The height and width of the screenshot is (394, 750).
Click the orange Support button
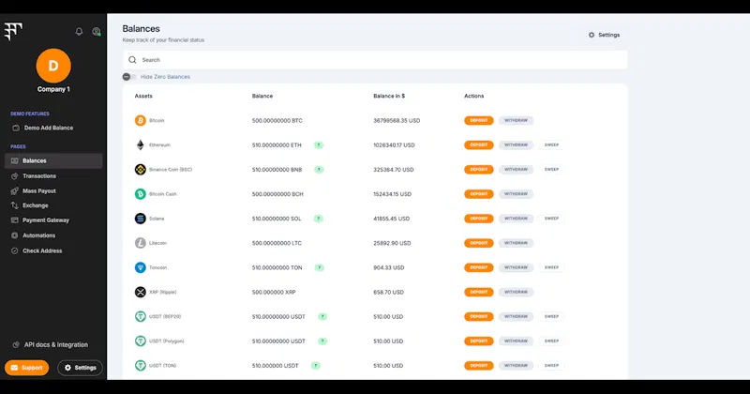[x=27, y=368]
